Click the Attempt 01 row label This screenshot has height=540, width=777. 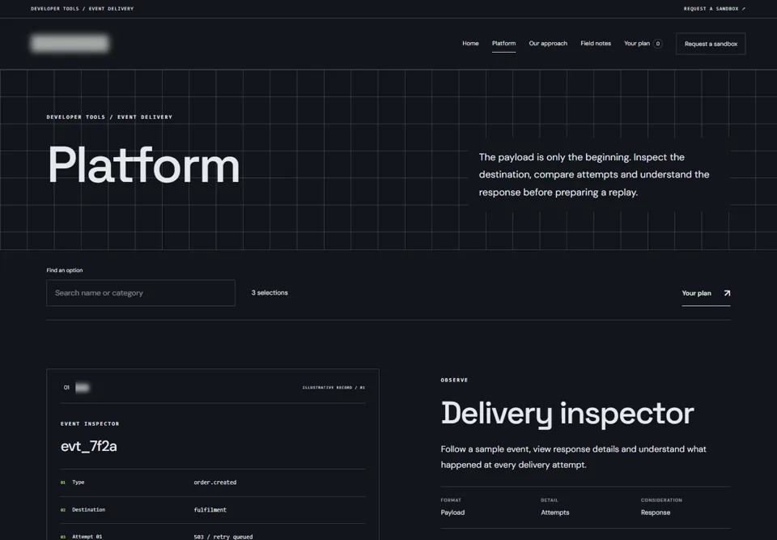[87, 537]
